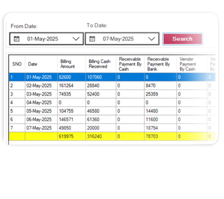Select the 07-May-2025 To Date value
This screenshot has width=224, height=199.
(x=118, y=39)
